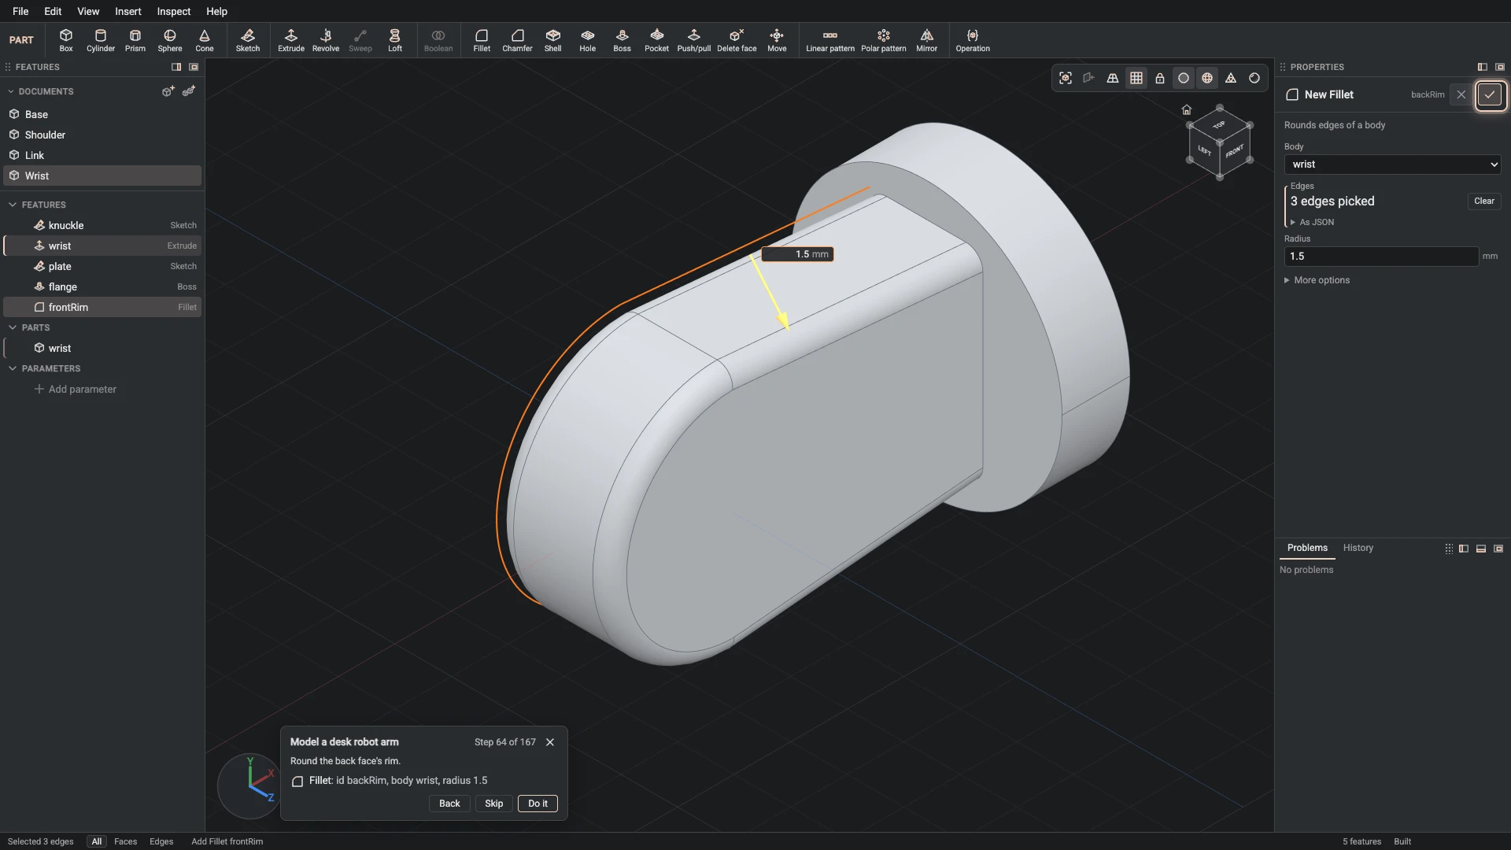1511x850 pixels.
Task: Select the All selection filter
Action: point(97,841)
